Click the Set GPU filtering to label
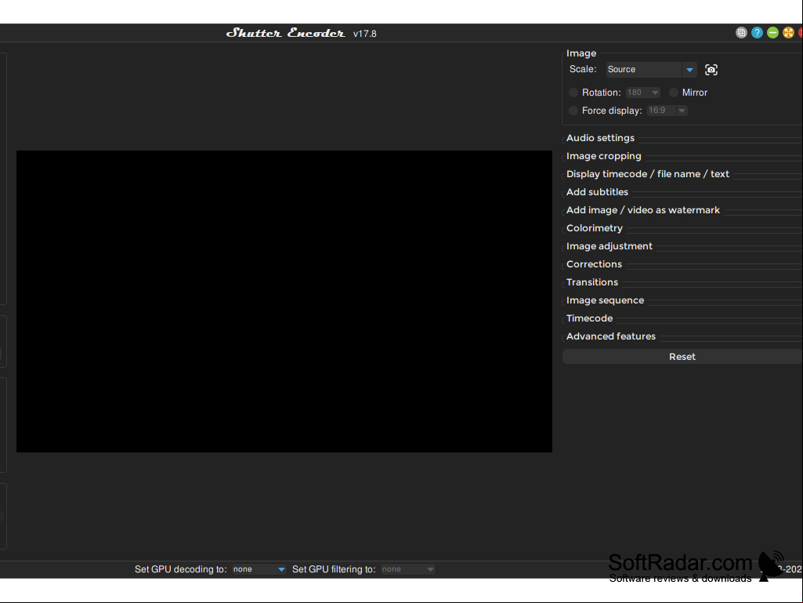Image resolution: width=803 pixels, height=603 pixels. point(334,569)
